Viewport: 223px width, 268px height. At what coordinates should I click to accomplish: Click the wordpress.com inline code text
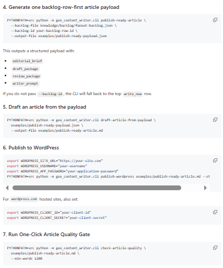pyautogui.click(x=24, y=199)
